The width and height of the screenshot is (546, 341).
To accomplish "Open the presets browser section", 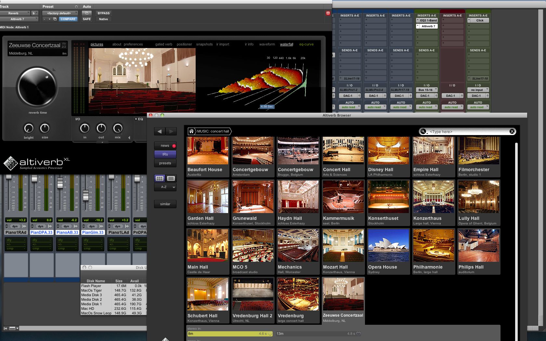I will click(165, 163).
